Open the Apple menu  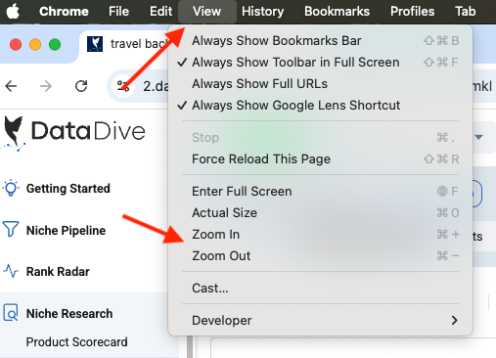(13, 12)
